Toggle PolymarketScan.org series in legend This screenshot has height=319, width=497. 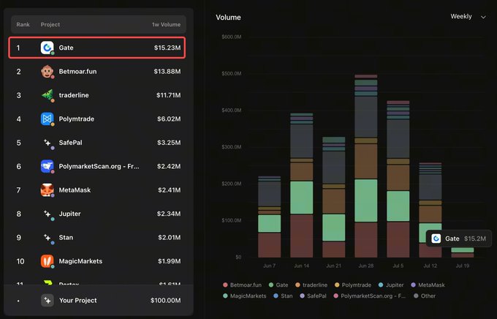370,296
